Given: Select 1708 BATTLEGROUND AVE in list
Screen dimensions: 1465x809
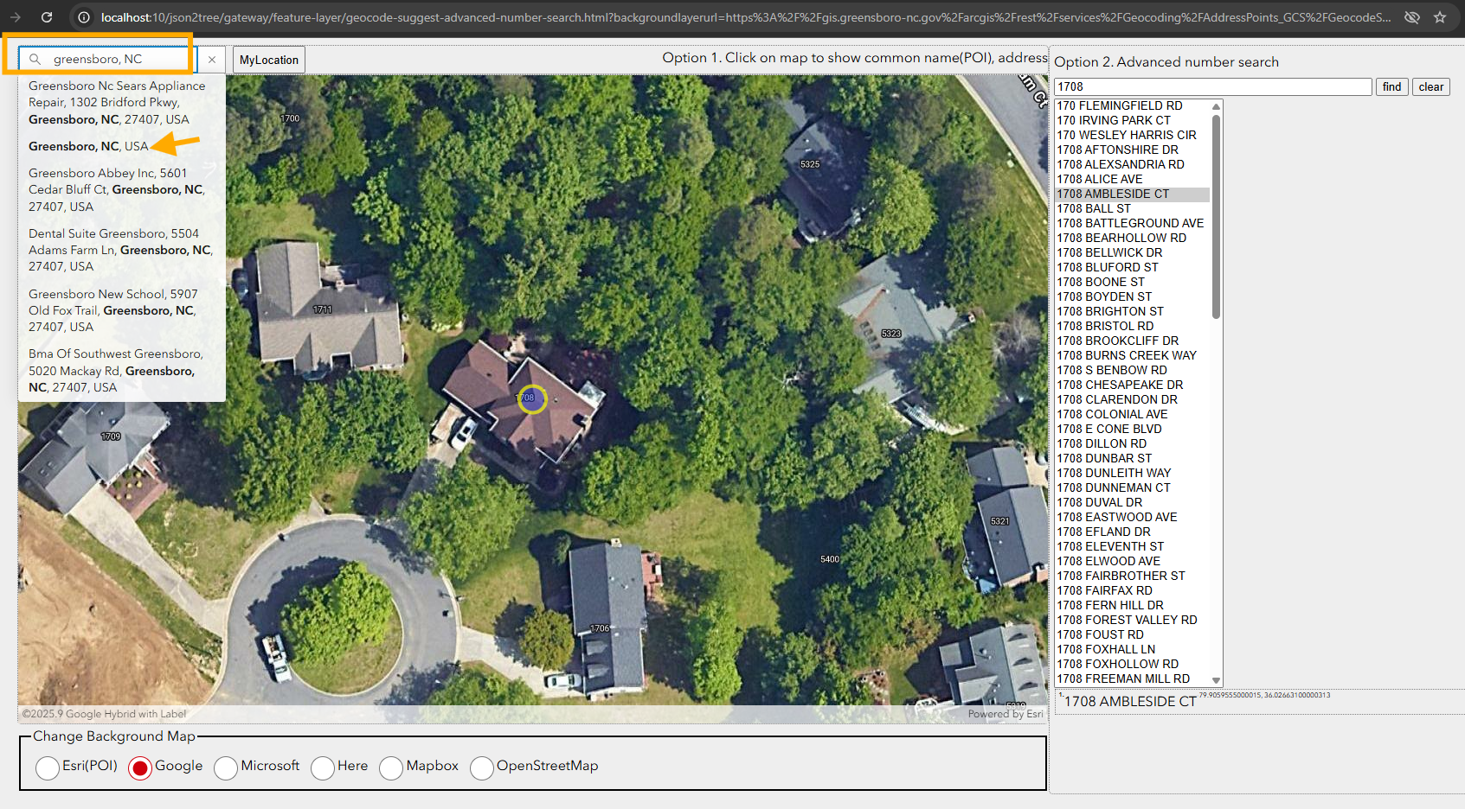Looking at the screenshot, I should pos(1130,223).
